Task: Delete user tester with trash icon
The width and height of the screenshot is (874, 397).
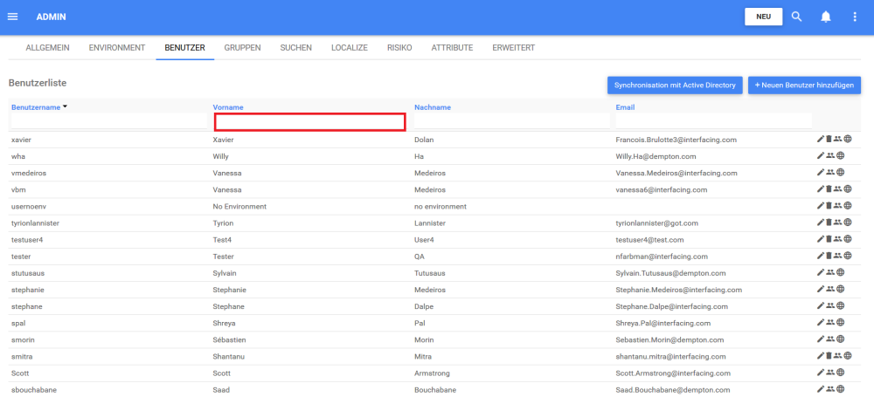Action: coord(829,256)
